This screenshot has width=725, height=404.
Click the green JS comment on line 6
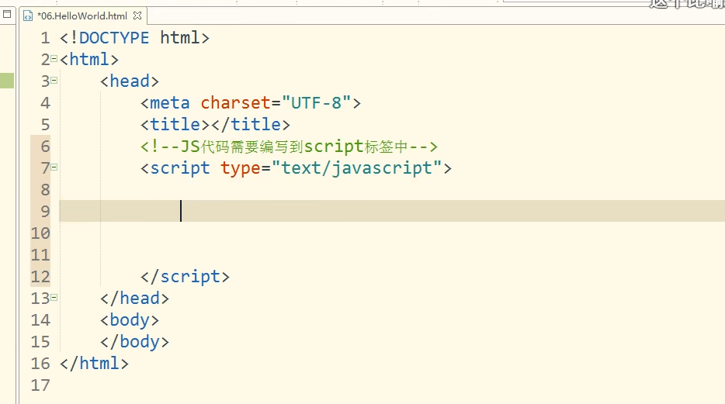coord(290,146)
